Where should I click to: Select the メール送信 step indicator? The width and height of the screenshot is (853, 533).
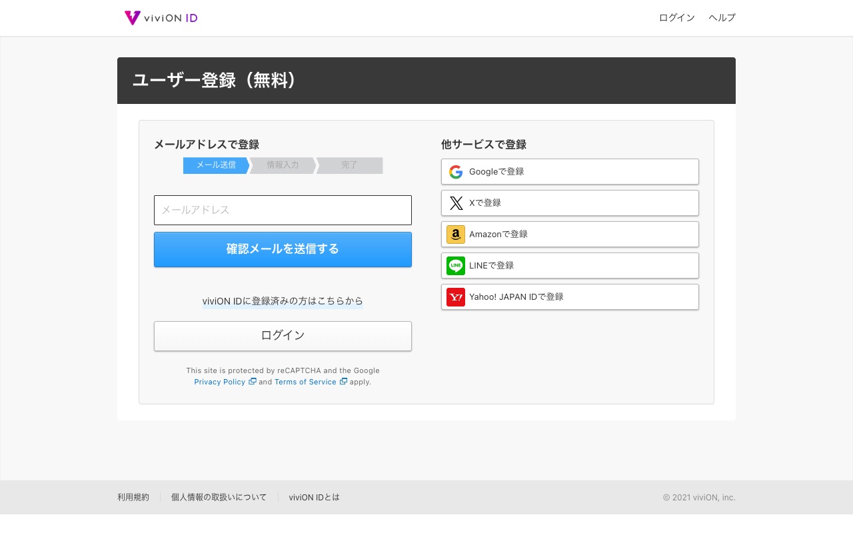pos(216,165)
